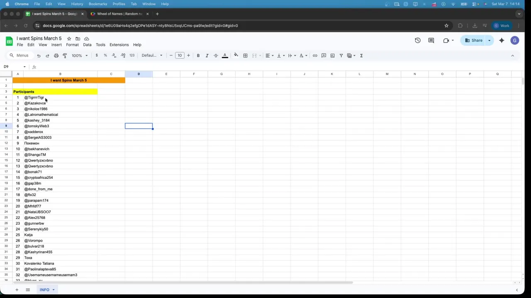Open version history clock icon
The height and width of the screenshot is (298, 531).
click(418, 40)
